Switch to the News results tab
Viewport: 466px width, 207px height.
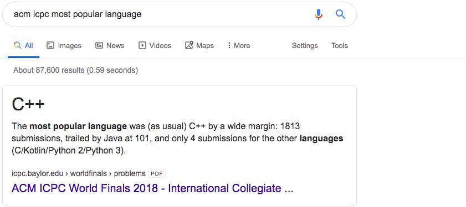[x=110, y=45]
